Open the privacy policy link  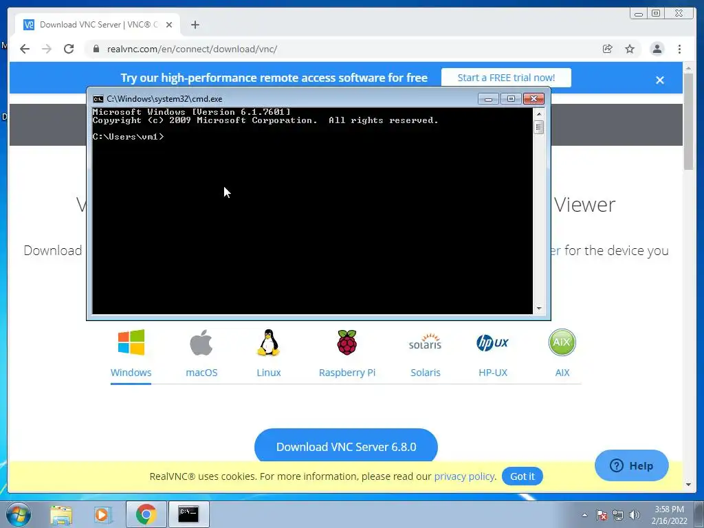pyautogui.click(x=464, y=476)
